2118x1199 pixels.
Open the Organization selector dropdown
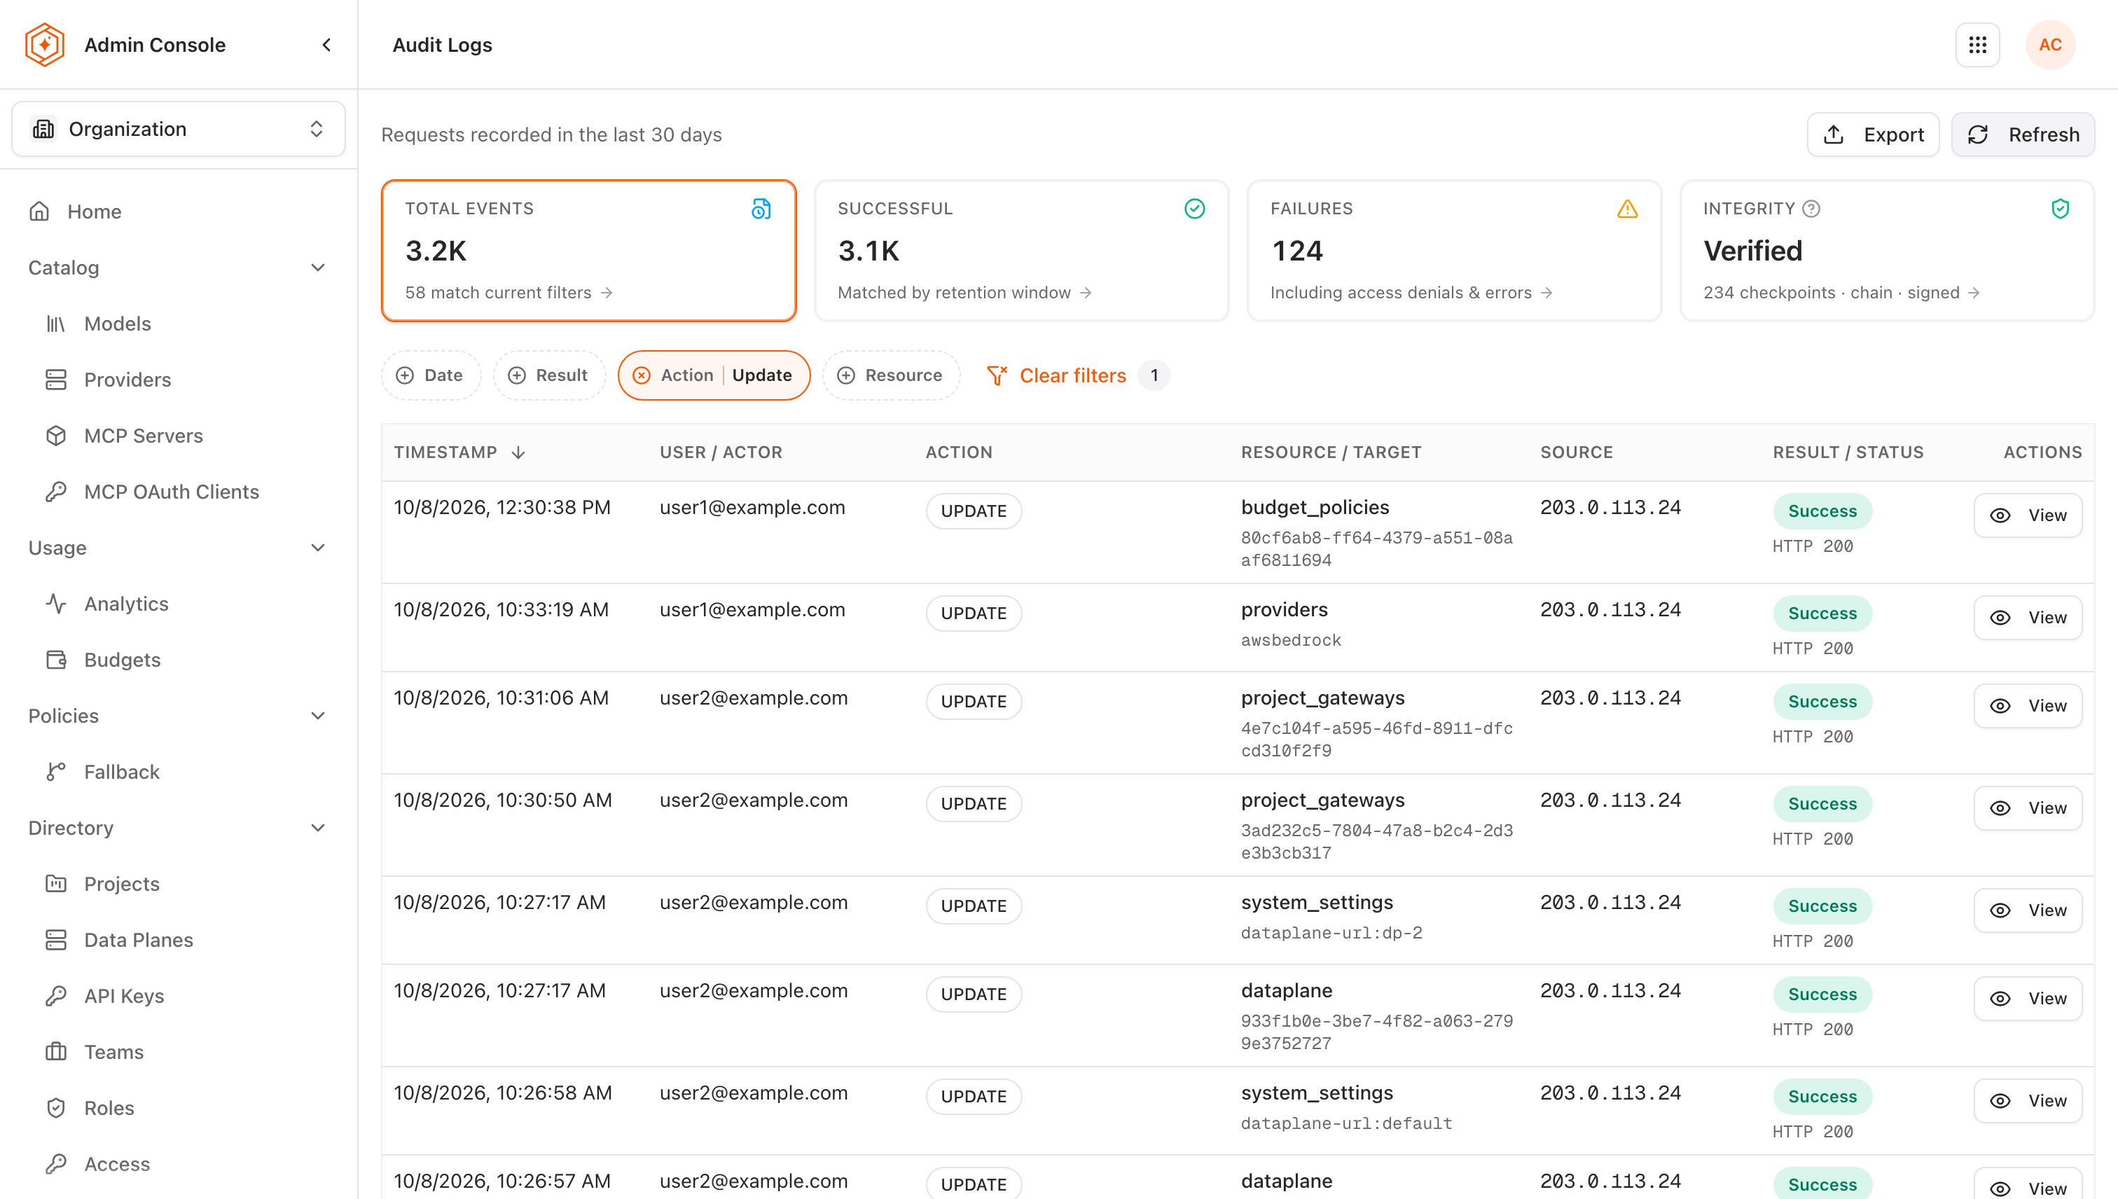[178, 128]
